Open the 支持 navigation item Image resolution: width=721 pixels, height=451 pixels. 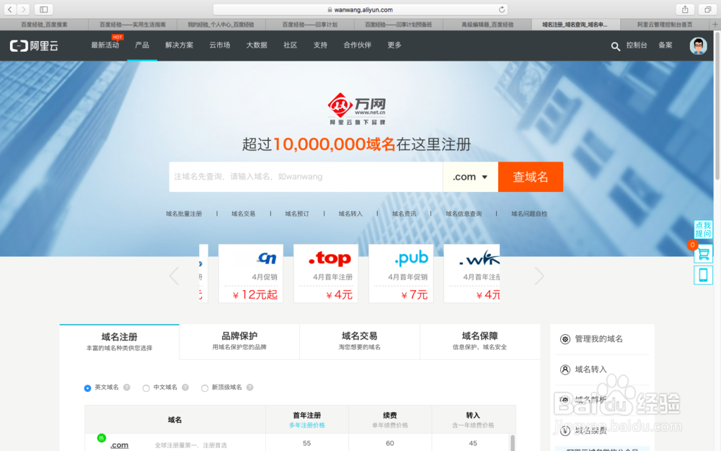(x=321, y=45)
